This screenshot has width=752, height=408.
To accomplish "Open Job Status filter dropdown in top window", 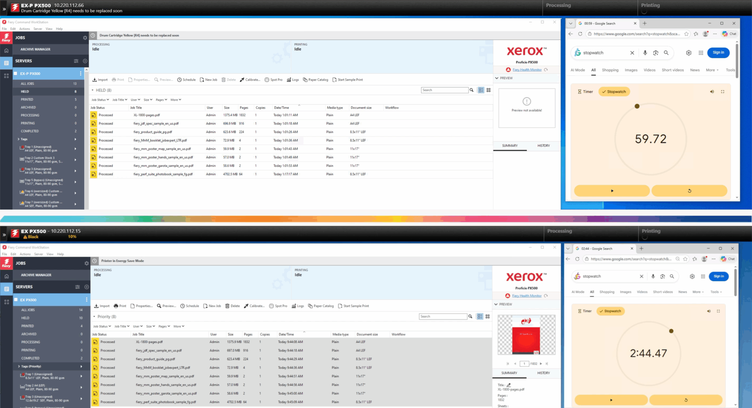I will (x=100, y=100).
